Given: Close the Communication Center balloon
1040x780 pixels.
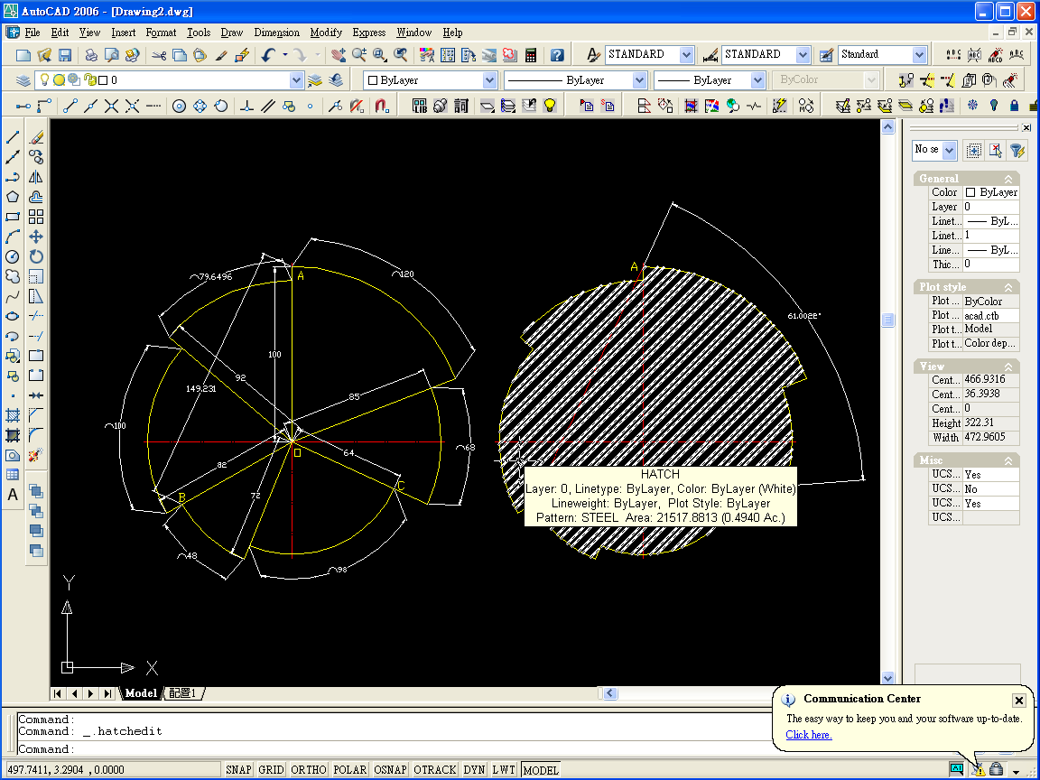Looking at the screenshot, I should point(1018,701).
